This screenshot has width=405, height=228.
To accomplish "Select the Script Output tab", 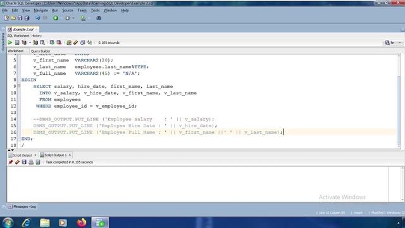I will click(22, 155).
